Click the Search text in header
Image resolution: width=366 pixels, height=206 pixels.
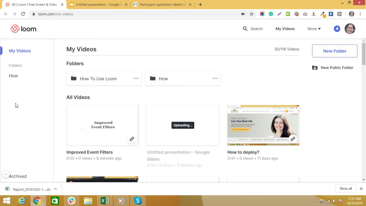pyautogui.click(x=256, y=29)
